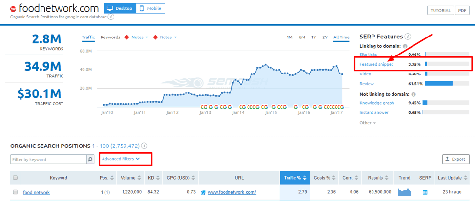Expand the Advanced filters dropdown
This screenshot has width=475, height=201.
tap(121, 159)
